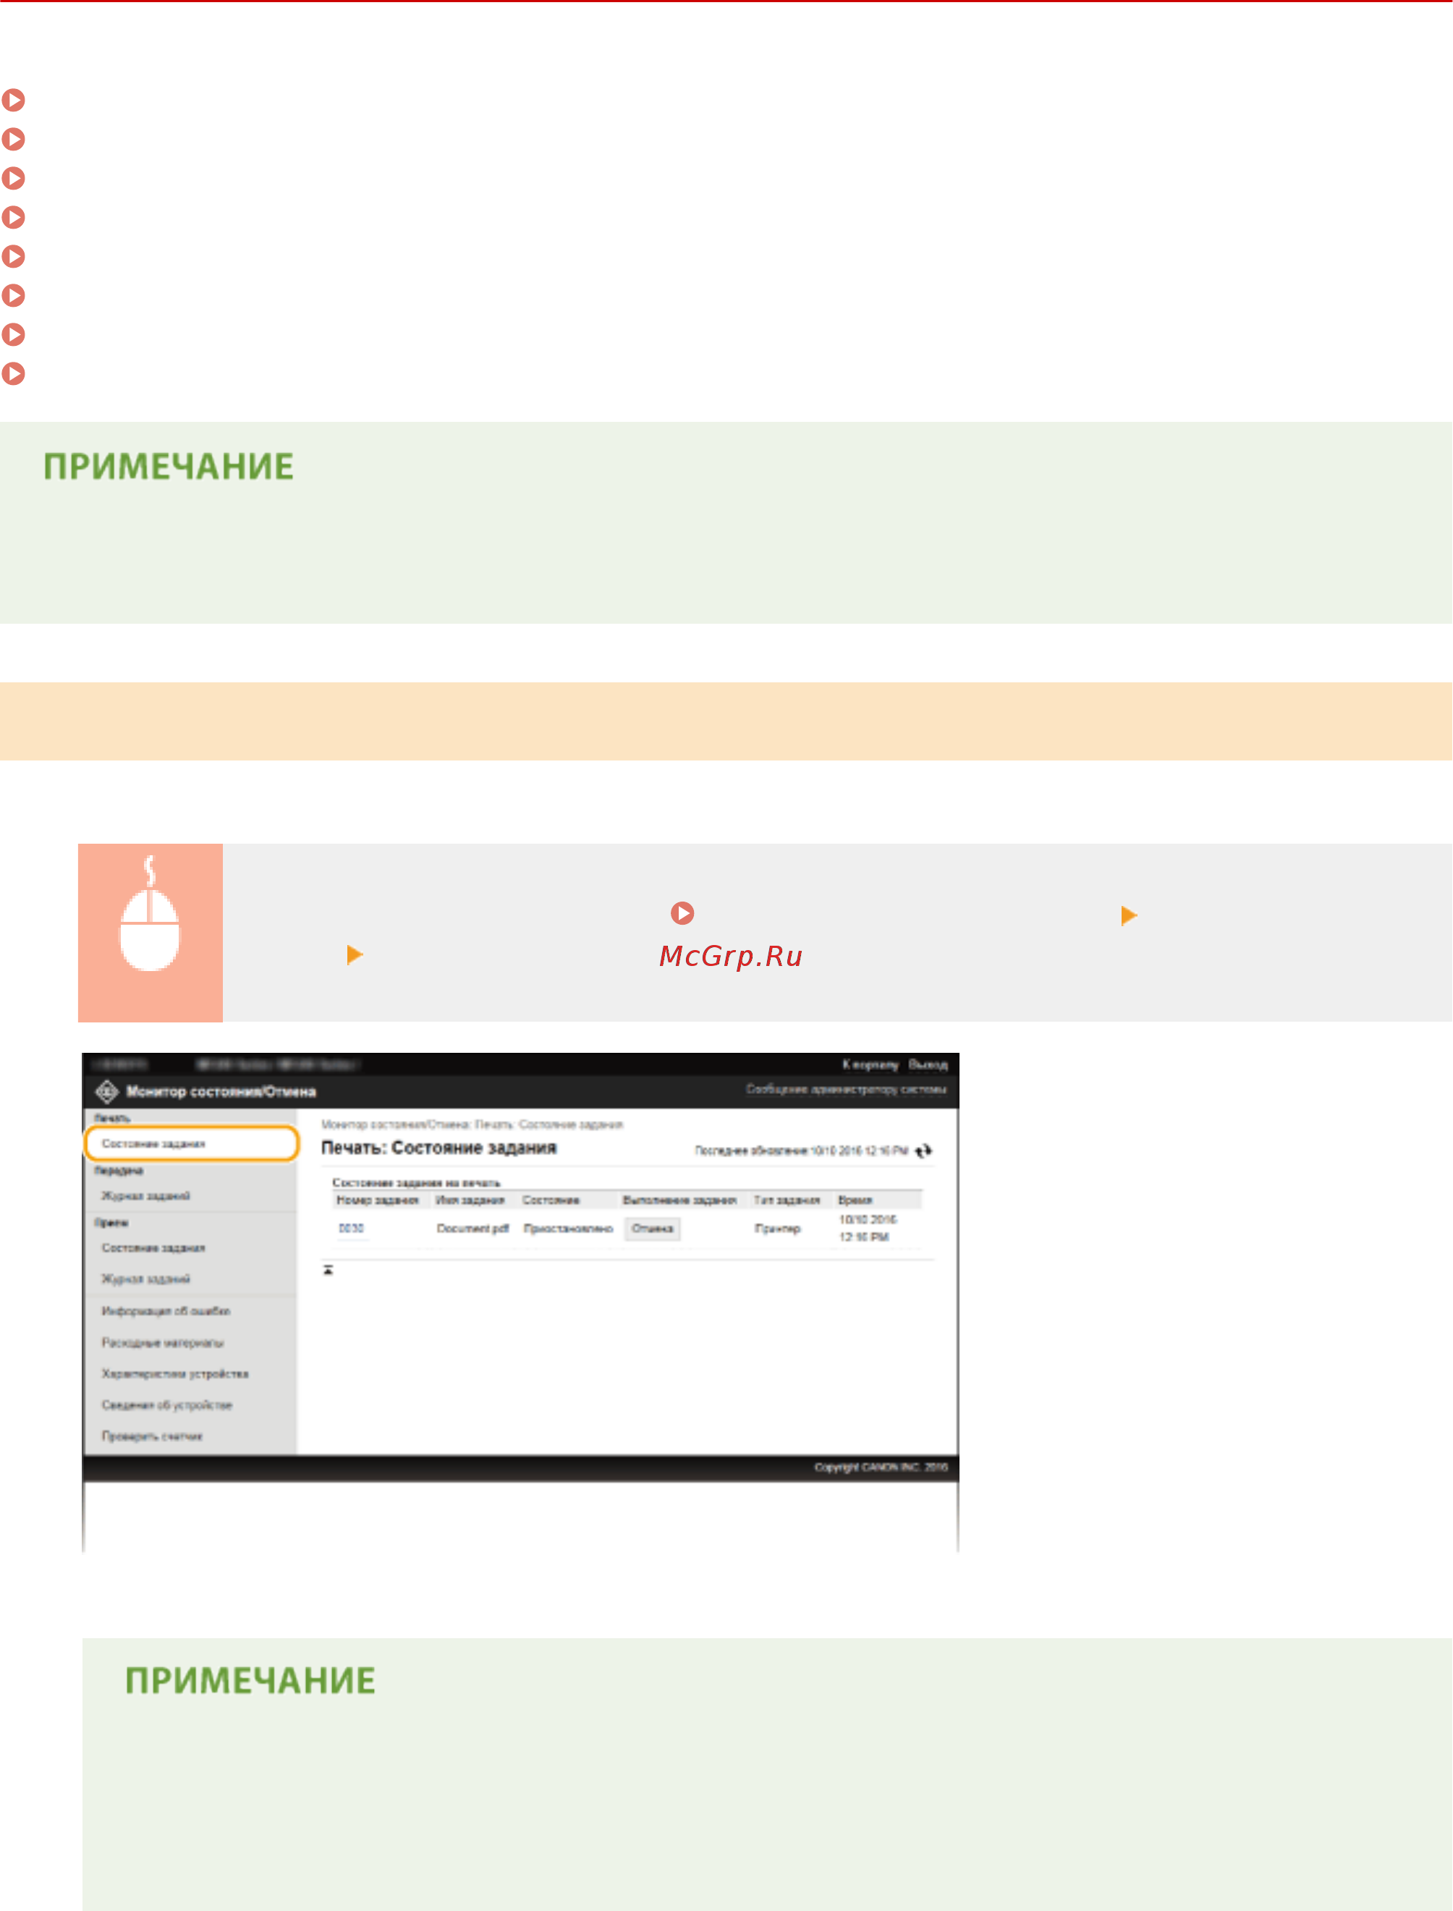
Task: Click the Document.pdf job name cell
Action: (473, 1229)
